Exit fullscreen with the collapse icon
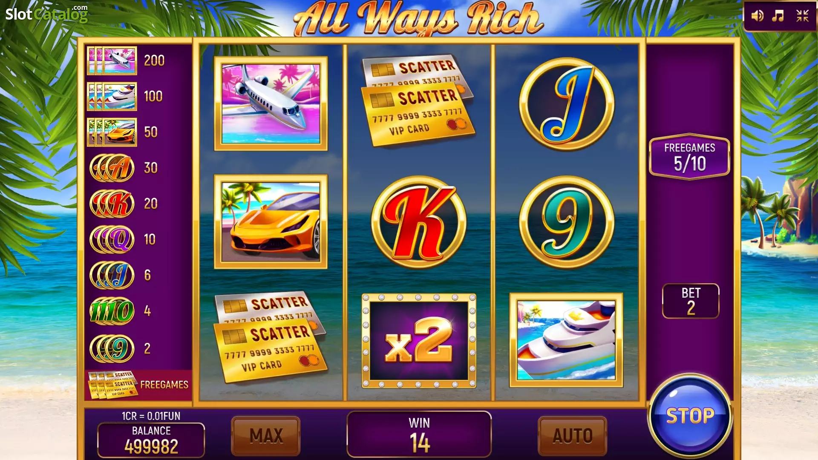The width and height of the screenshot is (818, 460). [803, 16]
